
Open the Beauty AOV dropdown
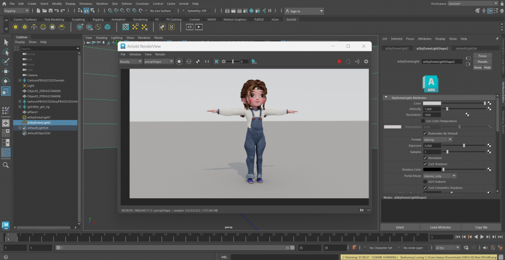[x=131, y=61]
